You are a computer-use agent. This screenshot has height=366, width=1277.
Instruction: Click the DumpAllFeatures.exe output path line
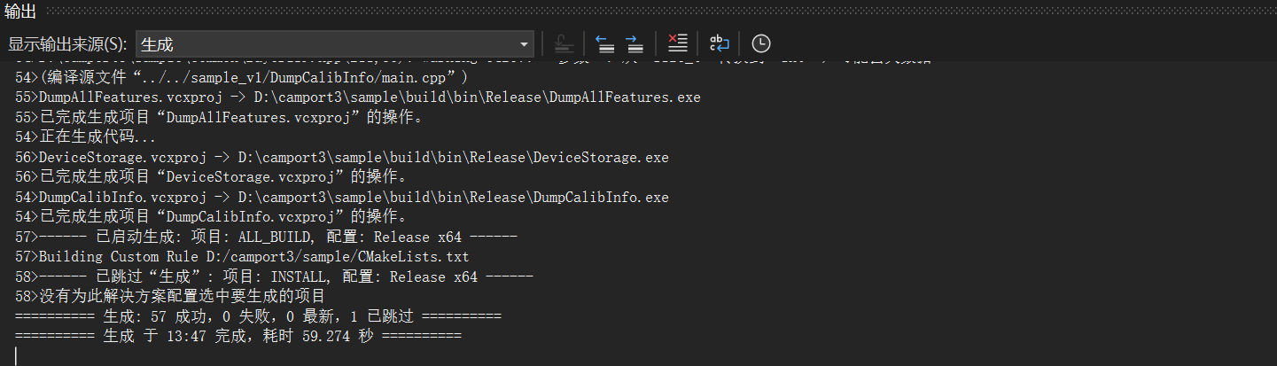coord(358,97)
